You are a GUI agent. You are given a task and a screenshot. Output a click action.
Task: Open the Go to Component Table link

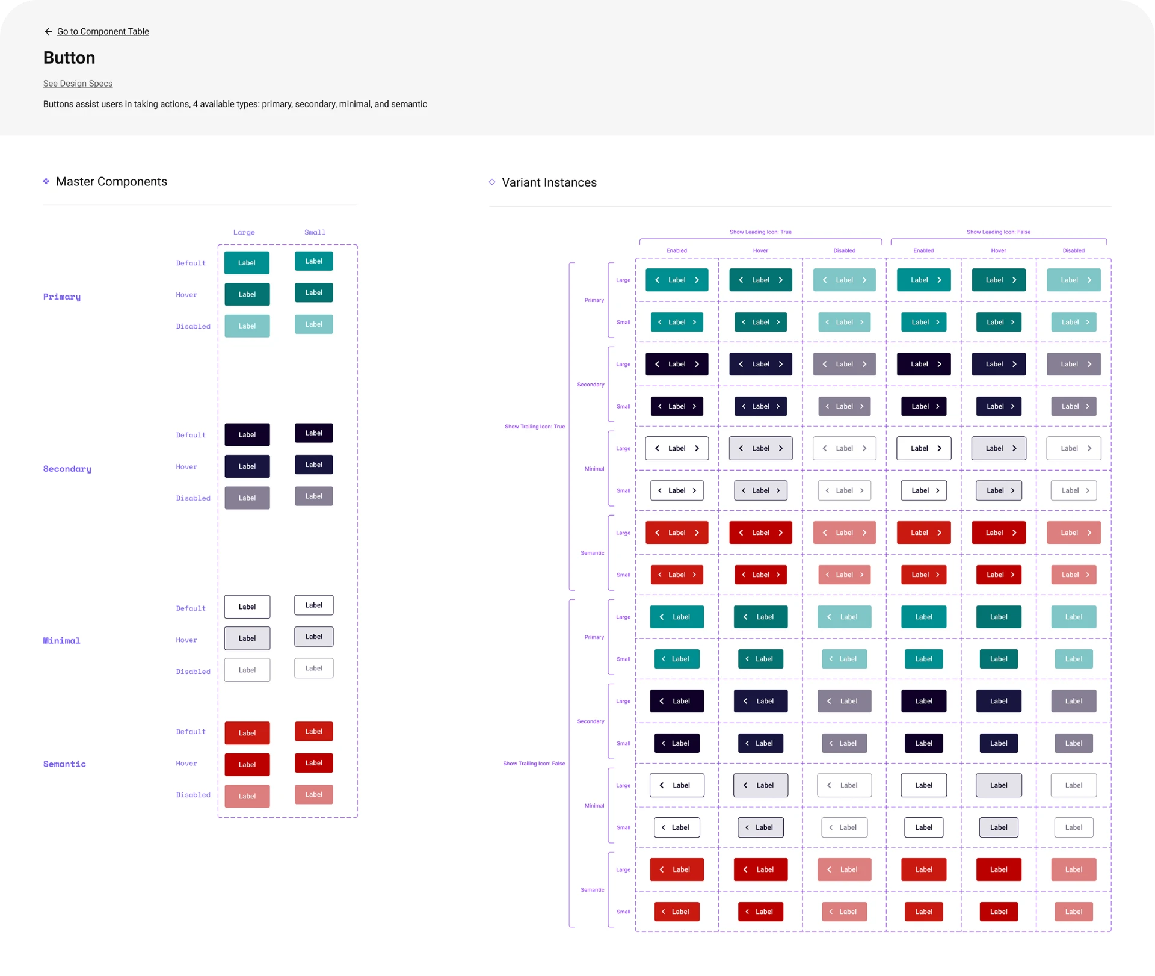(x=103, y=31)
